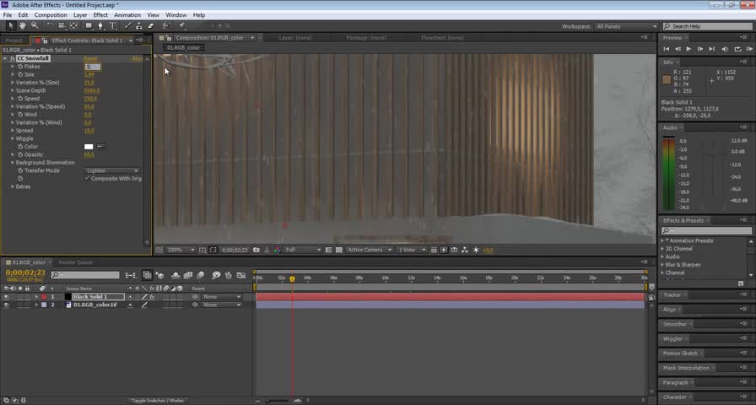Select the Zoom magnifier tool
This screenshot has height=405, width=756.
point(35,26)
